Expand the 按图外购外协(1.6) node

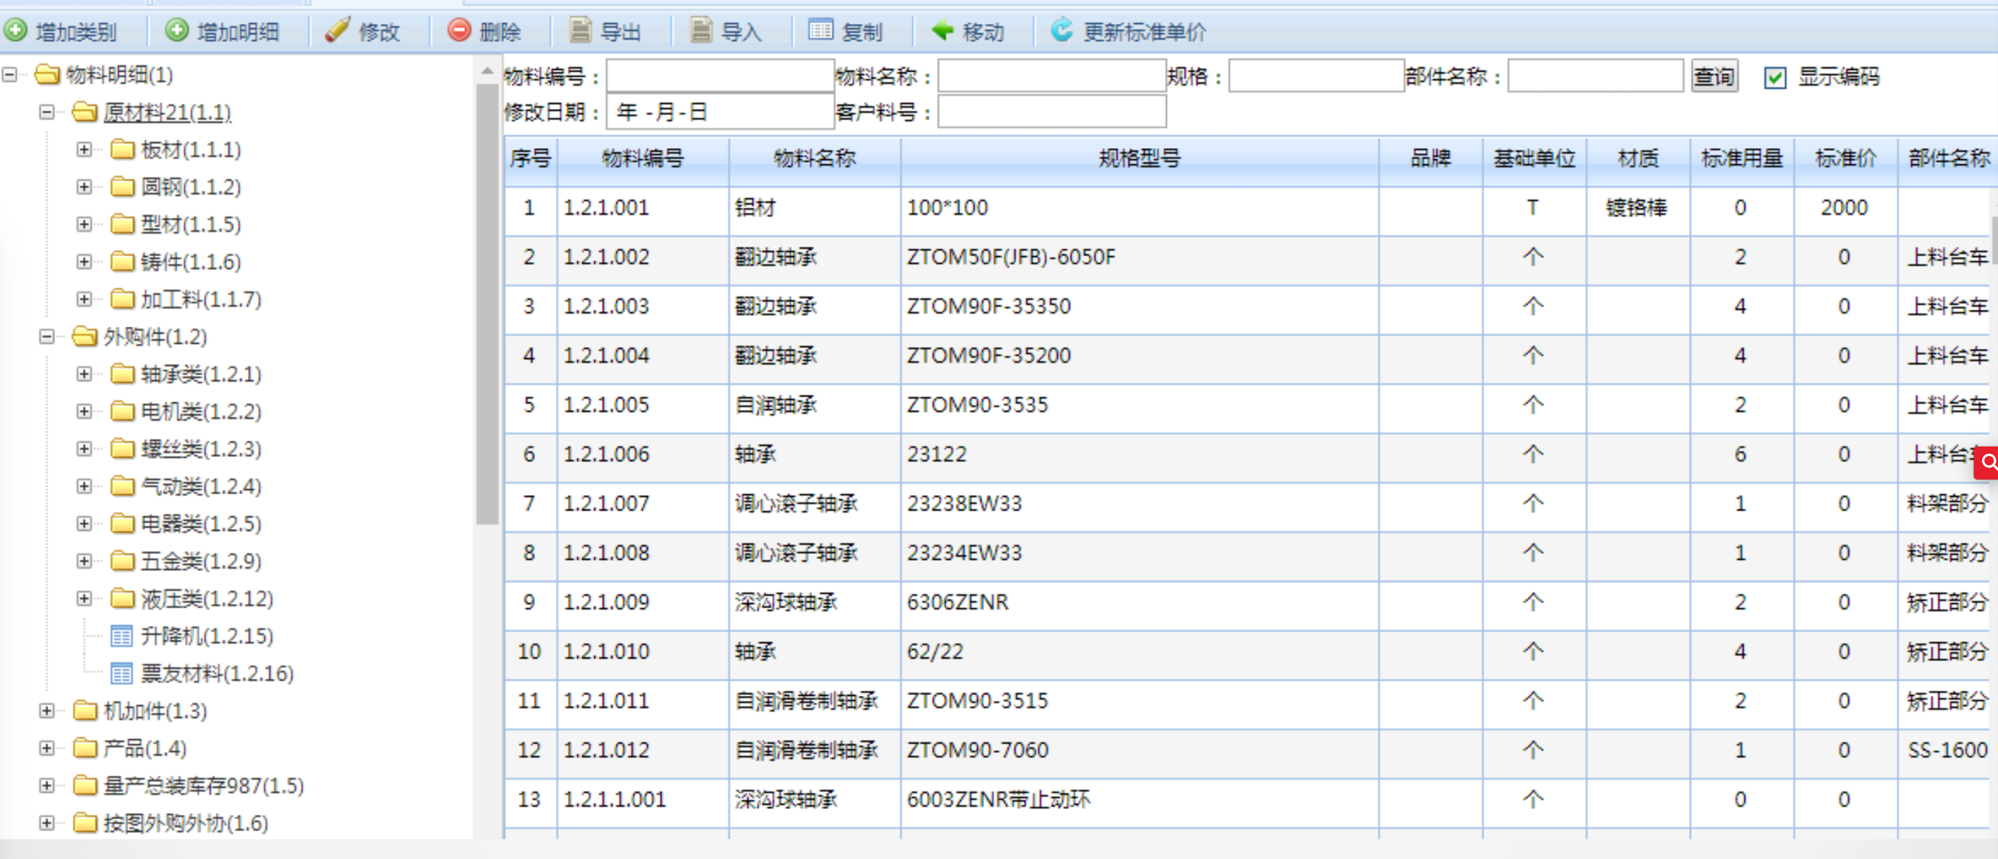click(47, 823)
